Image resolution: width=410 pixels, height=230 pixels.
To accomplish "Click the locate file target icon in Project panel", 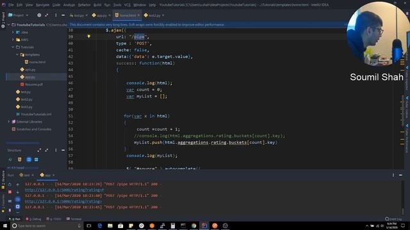I will point(39,15).
